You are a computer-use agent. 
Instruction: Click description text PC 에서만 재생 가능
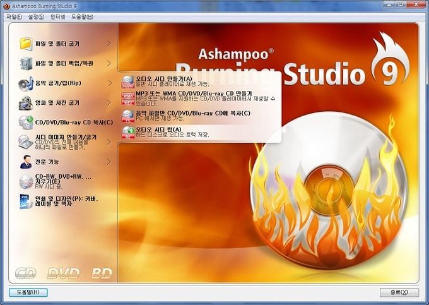coord(160,118)
